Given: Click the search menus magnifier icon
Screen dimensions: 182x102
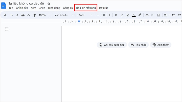Looking at the screenshot, I should (x=5, y=15).
